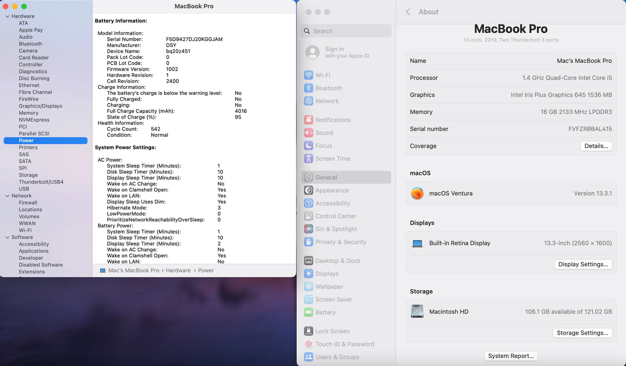Select the Battery icon in sidebar
Screen dimensions: 626x366
[x=308, y=312]
